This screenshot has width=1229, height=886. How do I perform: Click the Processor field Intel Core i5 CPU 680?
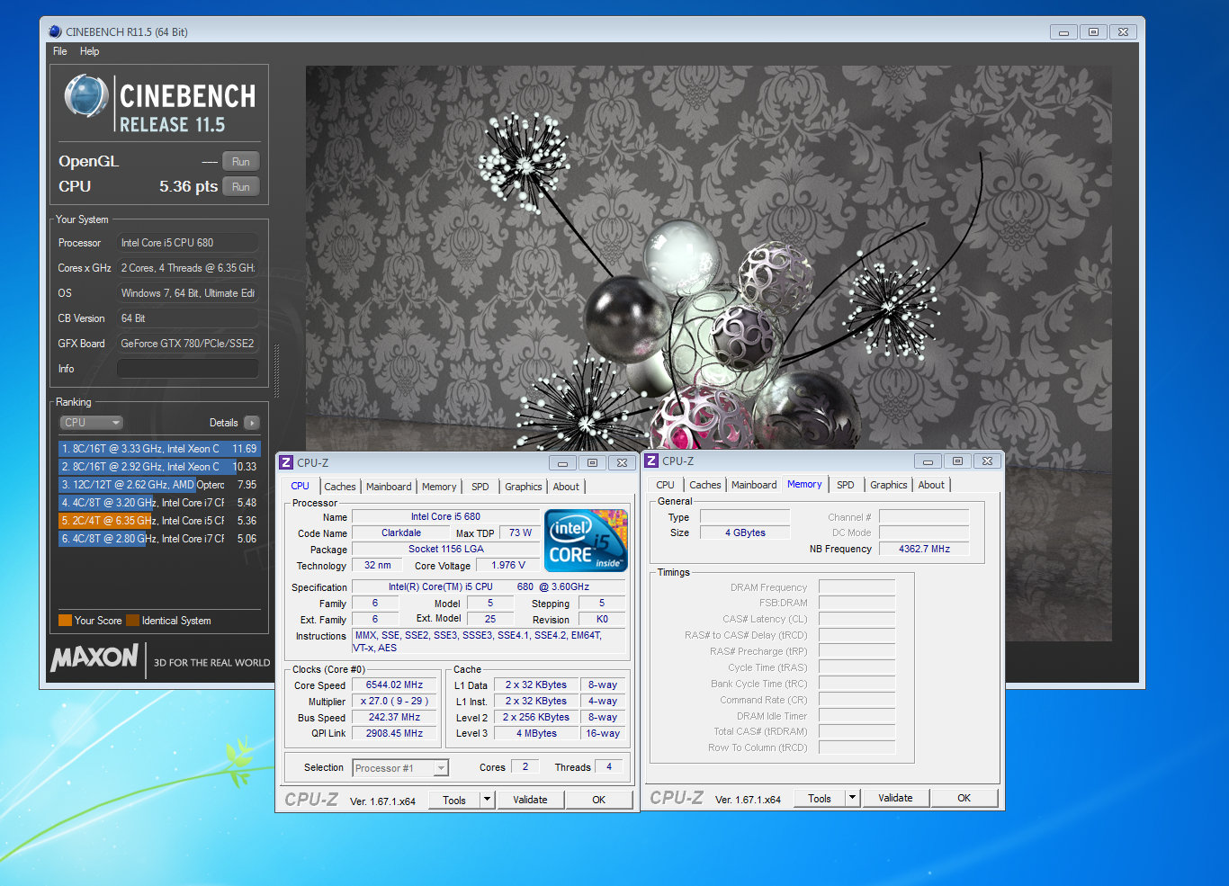(x=188, y=243)
